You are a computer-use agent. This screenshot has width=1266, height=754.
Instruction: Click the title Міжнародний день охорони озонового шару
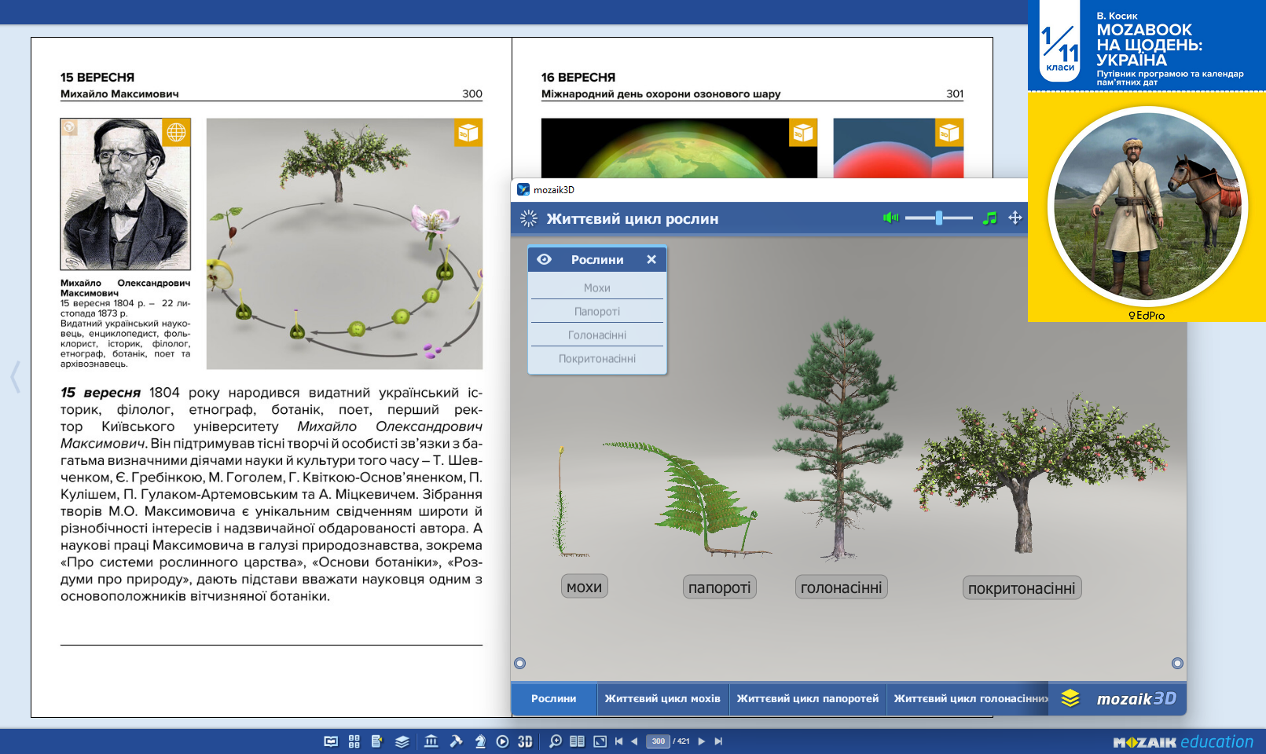(x=661, y=93)
